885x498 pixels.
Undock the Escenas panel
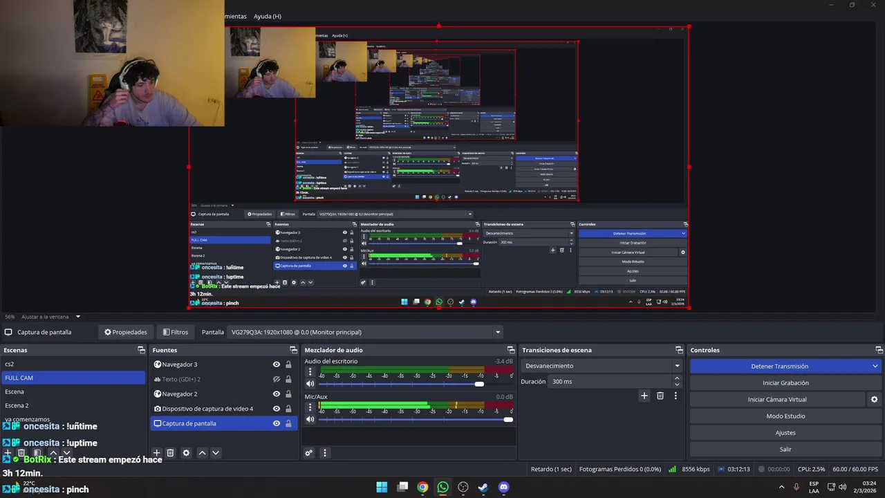141,350
